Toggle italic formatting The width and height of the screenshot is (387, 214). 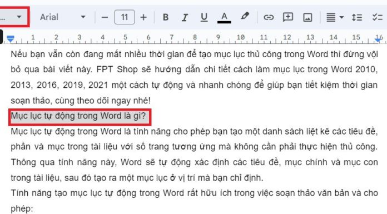185,17
